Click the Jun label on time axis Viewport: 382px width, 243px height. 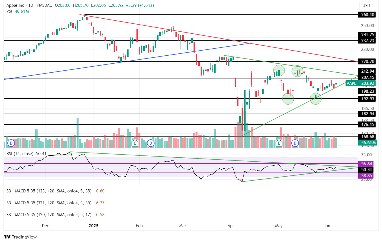click(327, 225)
